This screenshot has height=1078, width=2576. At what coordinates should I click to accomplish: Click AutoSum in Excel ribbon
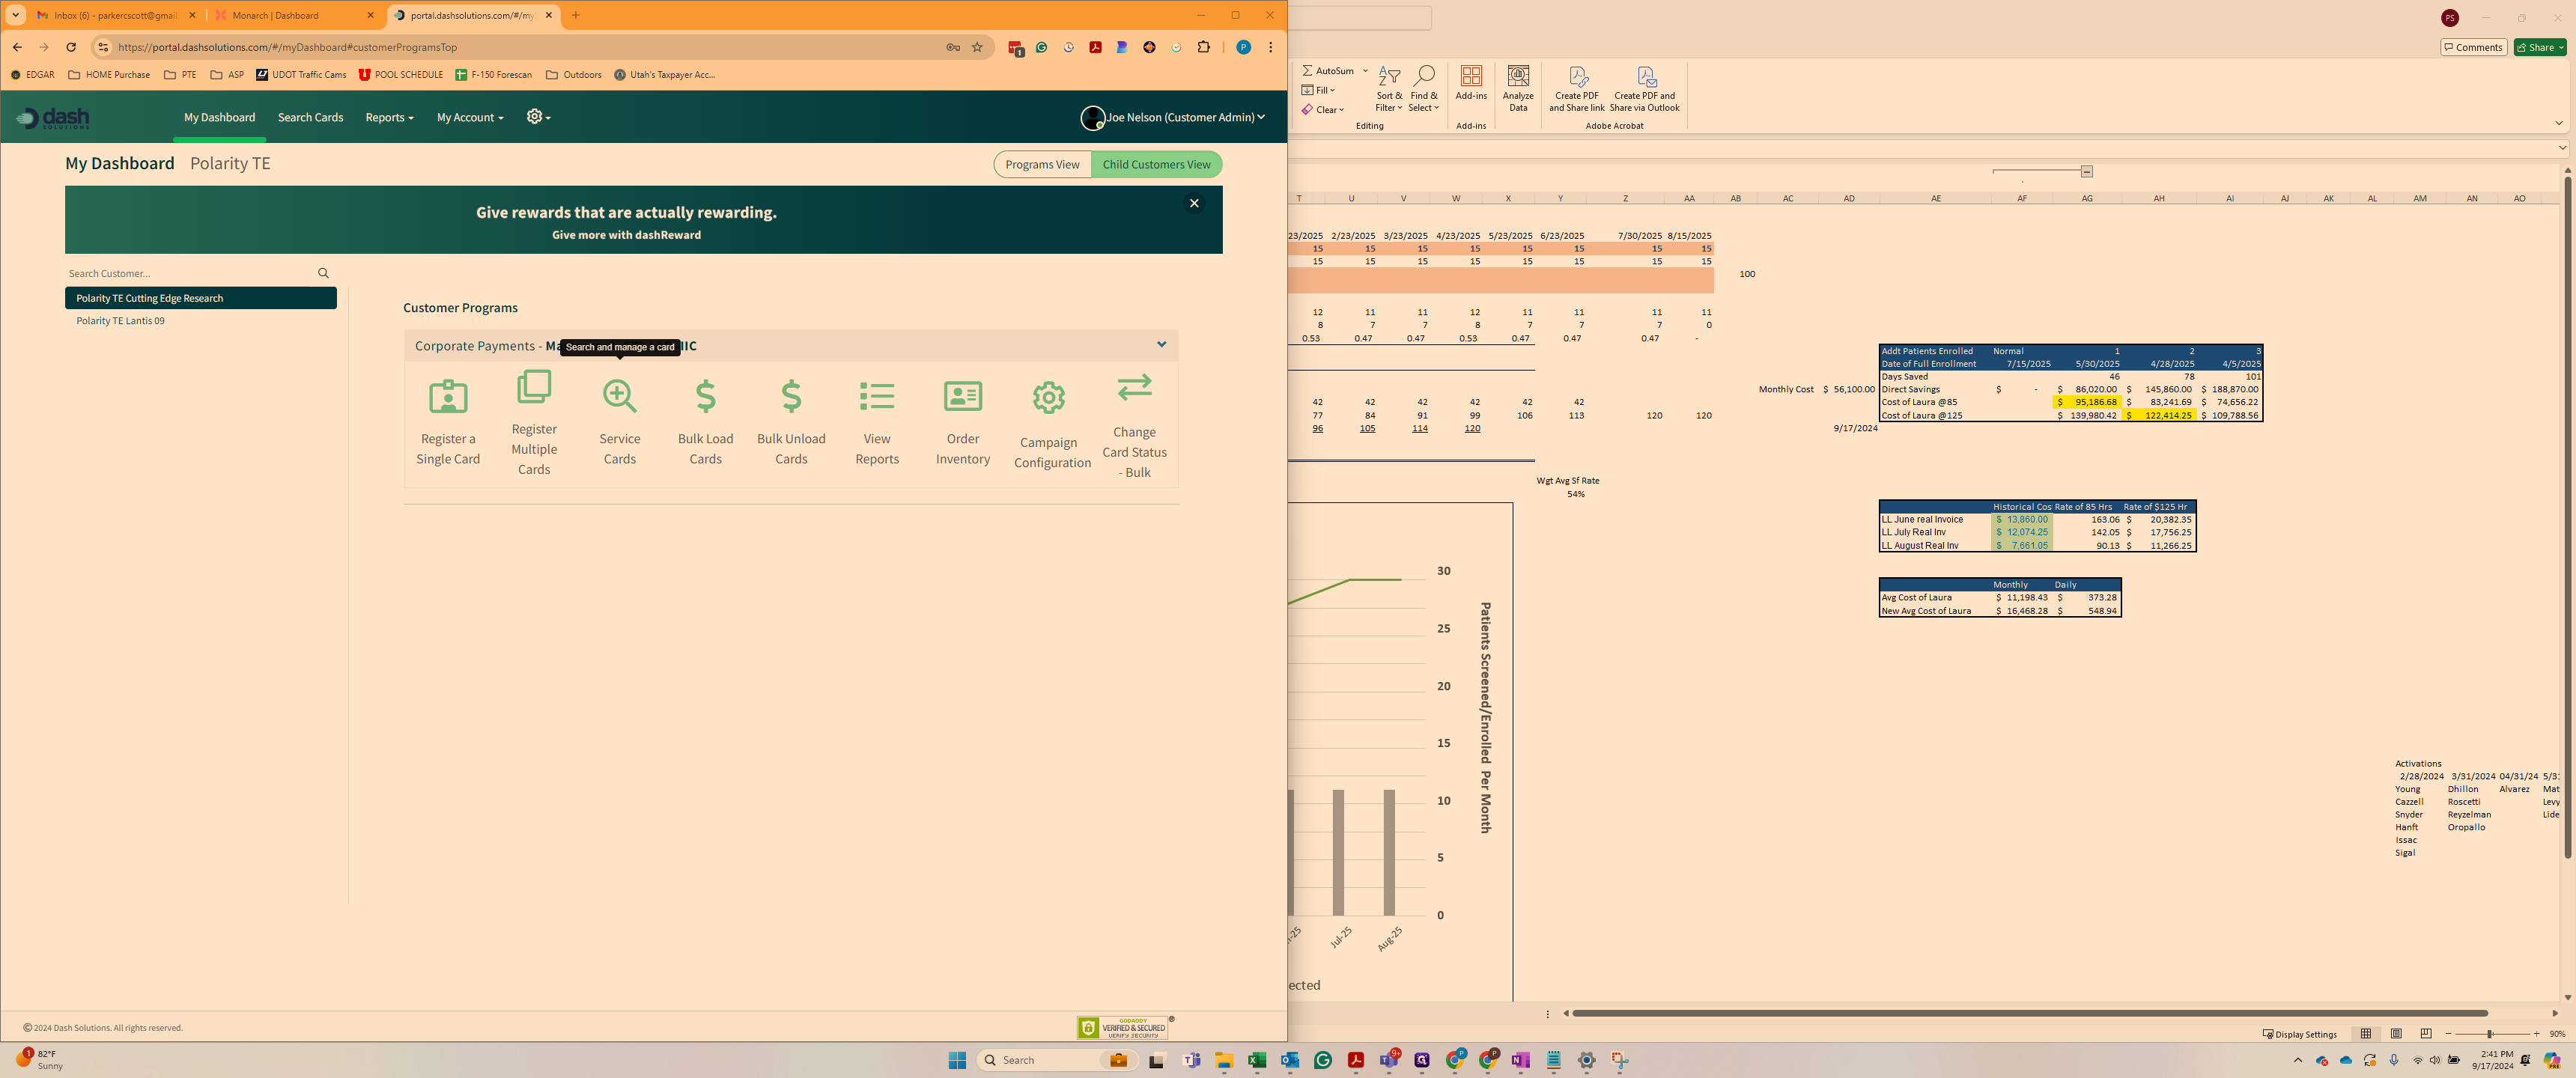click(1327, 71)
